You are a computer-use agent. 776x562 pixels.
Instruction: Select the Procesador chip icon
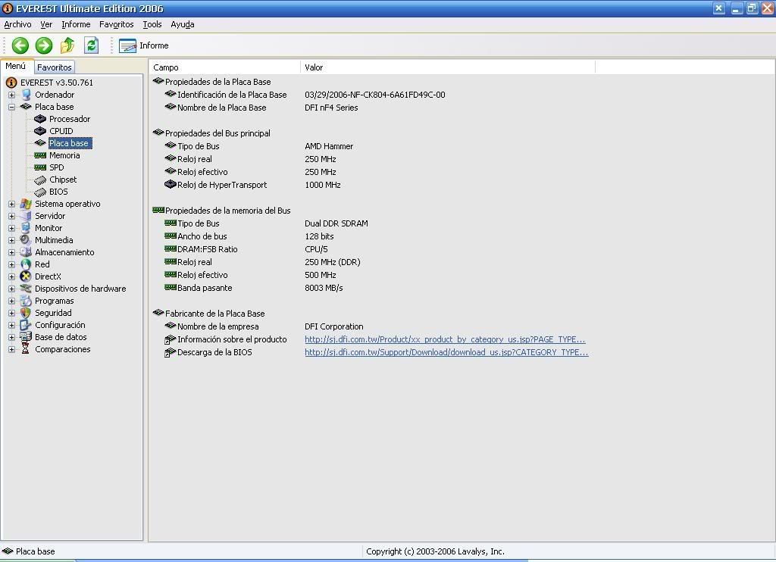point(40,119)
